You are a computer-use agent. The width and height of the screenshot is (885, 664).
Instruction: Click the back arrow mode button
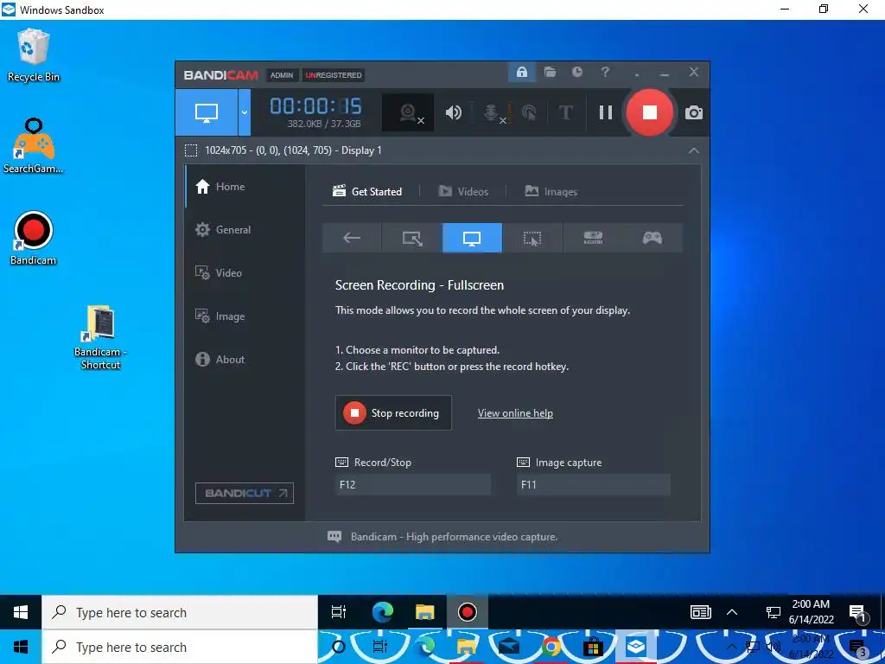(353, 238)
